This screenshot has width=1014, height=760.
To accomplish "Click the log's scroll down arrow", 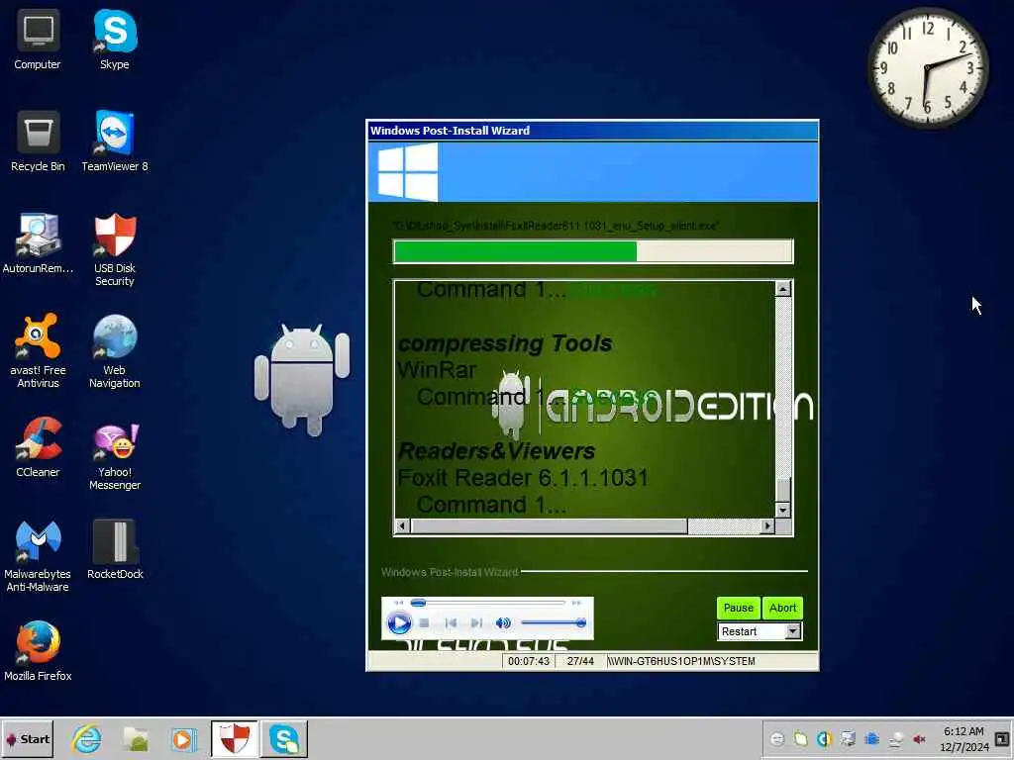I will coord(783,510).
